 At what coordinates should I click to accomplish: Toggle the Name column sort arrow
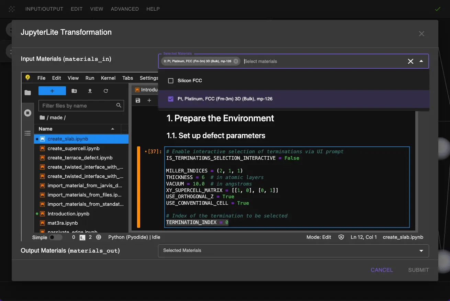pos(113,129)
